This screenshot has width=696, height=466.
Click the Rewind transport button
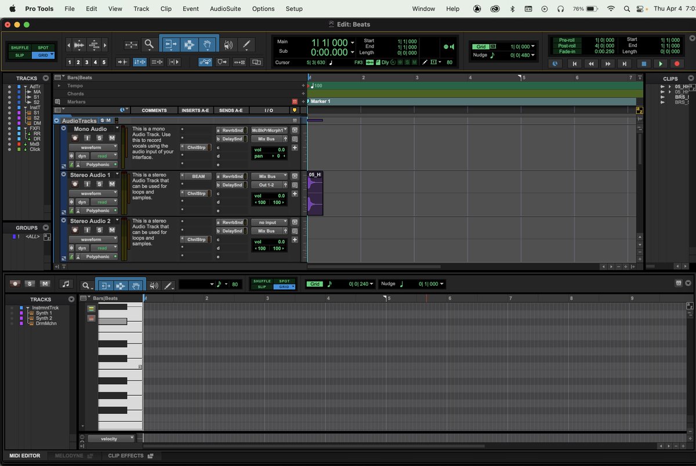tap(591, 64)
